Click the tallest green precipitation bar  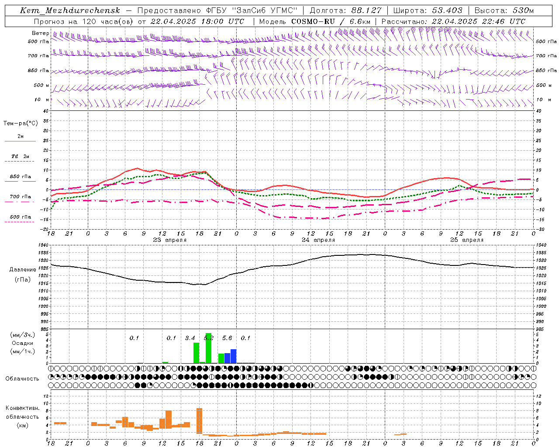[209, 348]
